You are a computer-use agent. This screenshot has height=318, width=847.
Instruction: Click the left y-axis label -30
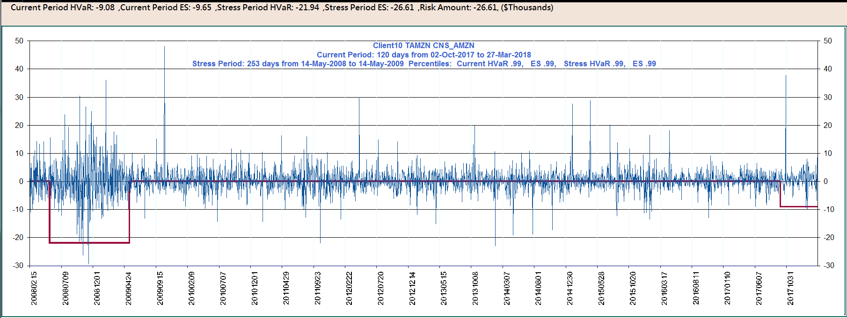pos(18,265)
